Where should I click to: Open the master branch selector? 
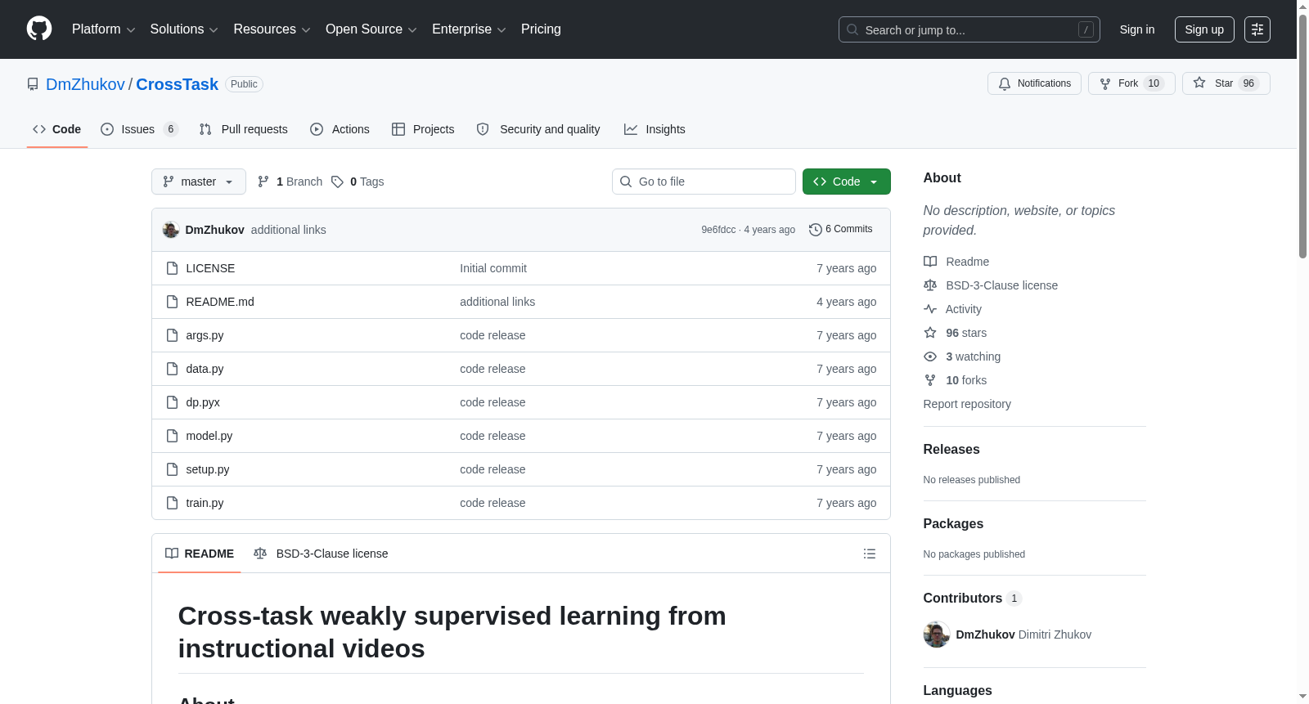(199, 182)
